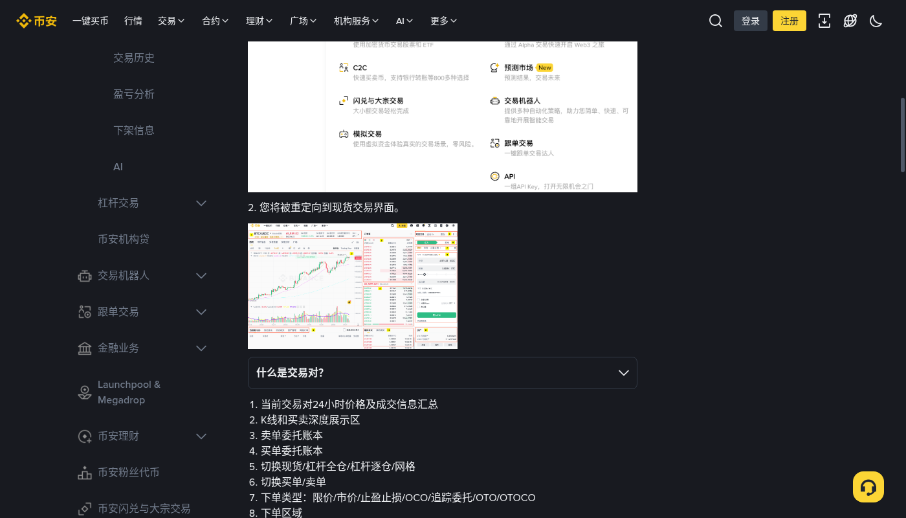Click text 卖单委托账本
This screenshot has width=906, height=518.
coord(292,436)
